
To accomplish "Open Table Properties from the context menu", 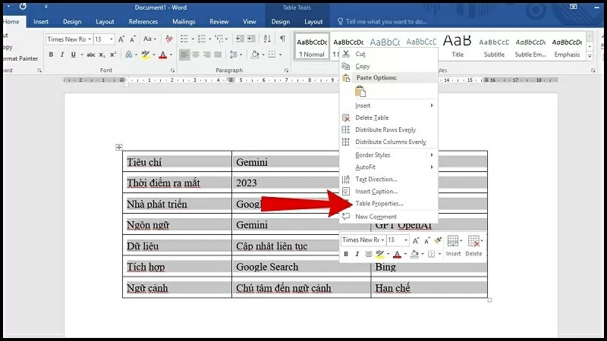I will [x=379, y=204].
